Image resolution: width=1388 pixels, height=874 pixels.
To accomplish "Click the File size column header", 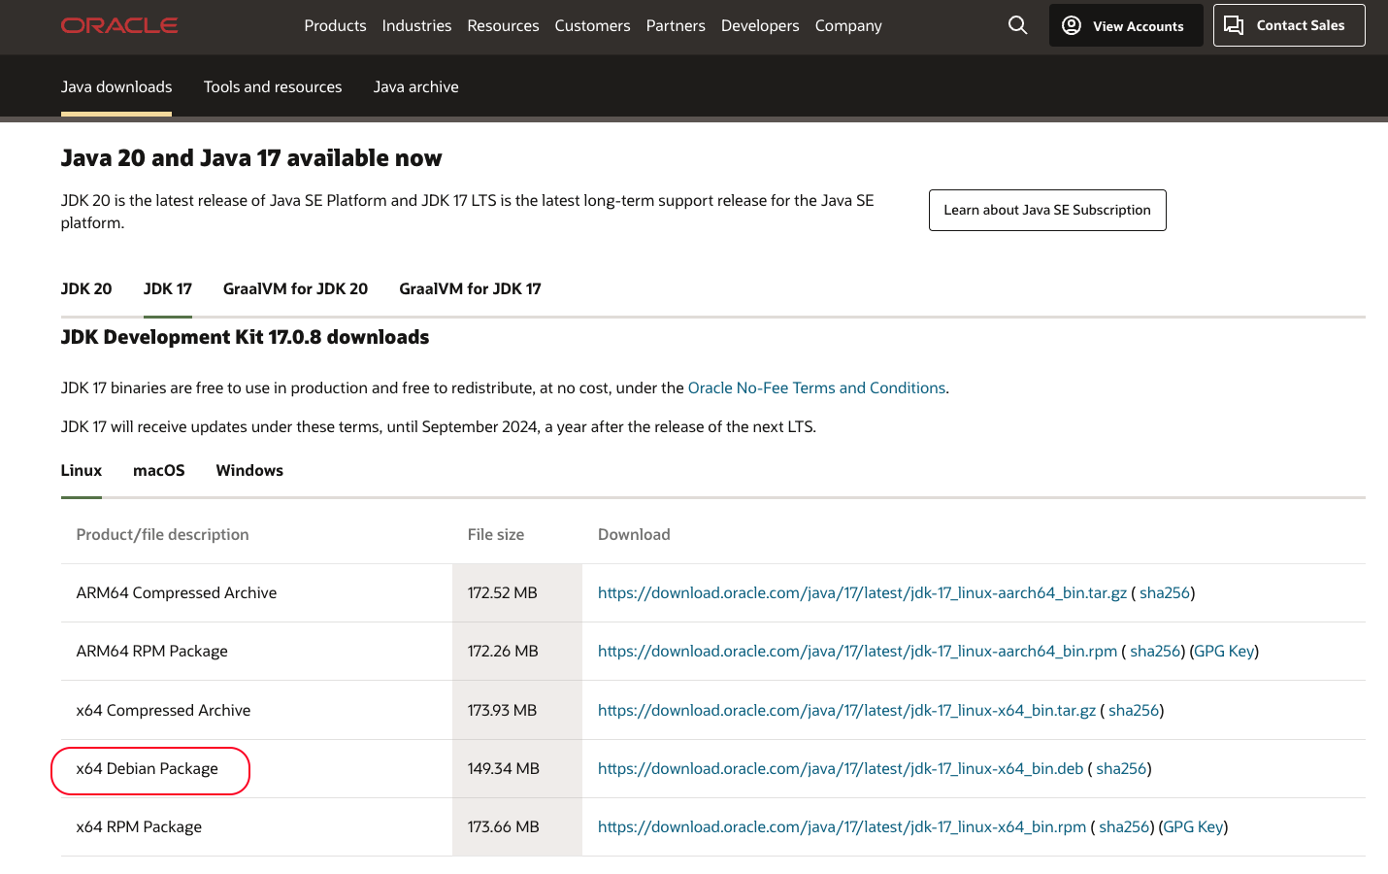I will (496, 534).
